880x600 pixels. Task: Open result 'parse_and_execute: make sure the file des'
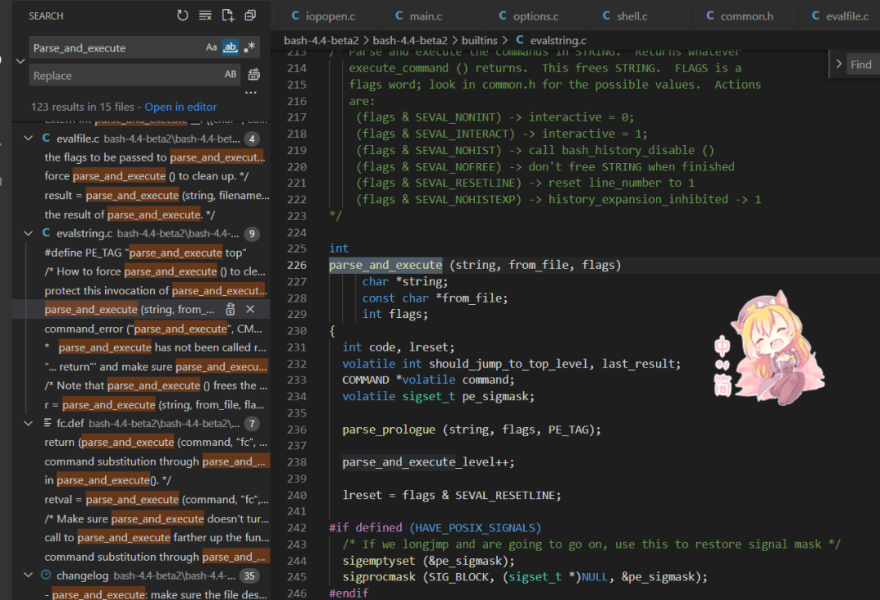pyautogui.click(x=156, y=593)
